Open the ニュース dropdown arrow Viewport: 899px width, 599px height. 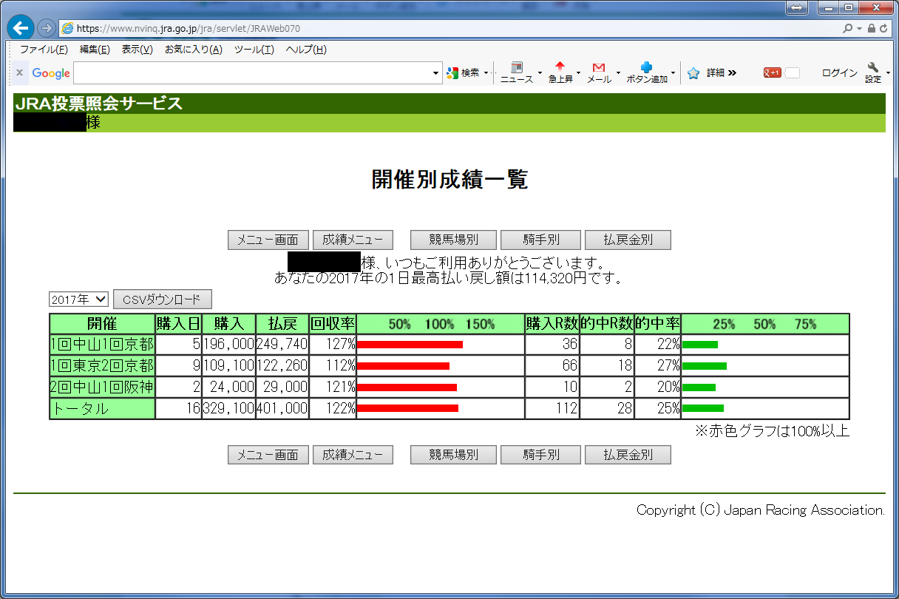point(540,73)
